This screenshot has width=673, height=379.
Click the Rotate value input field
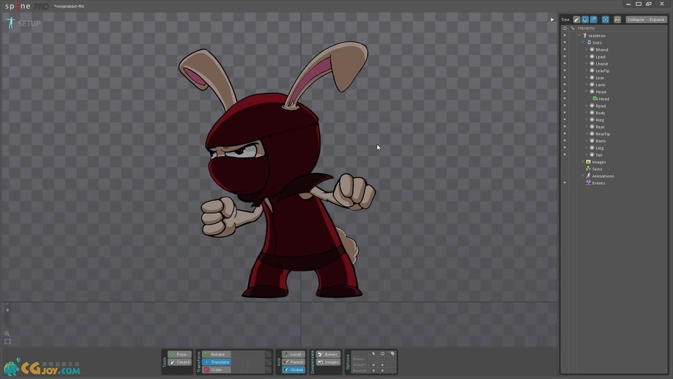tap(248, 354)
